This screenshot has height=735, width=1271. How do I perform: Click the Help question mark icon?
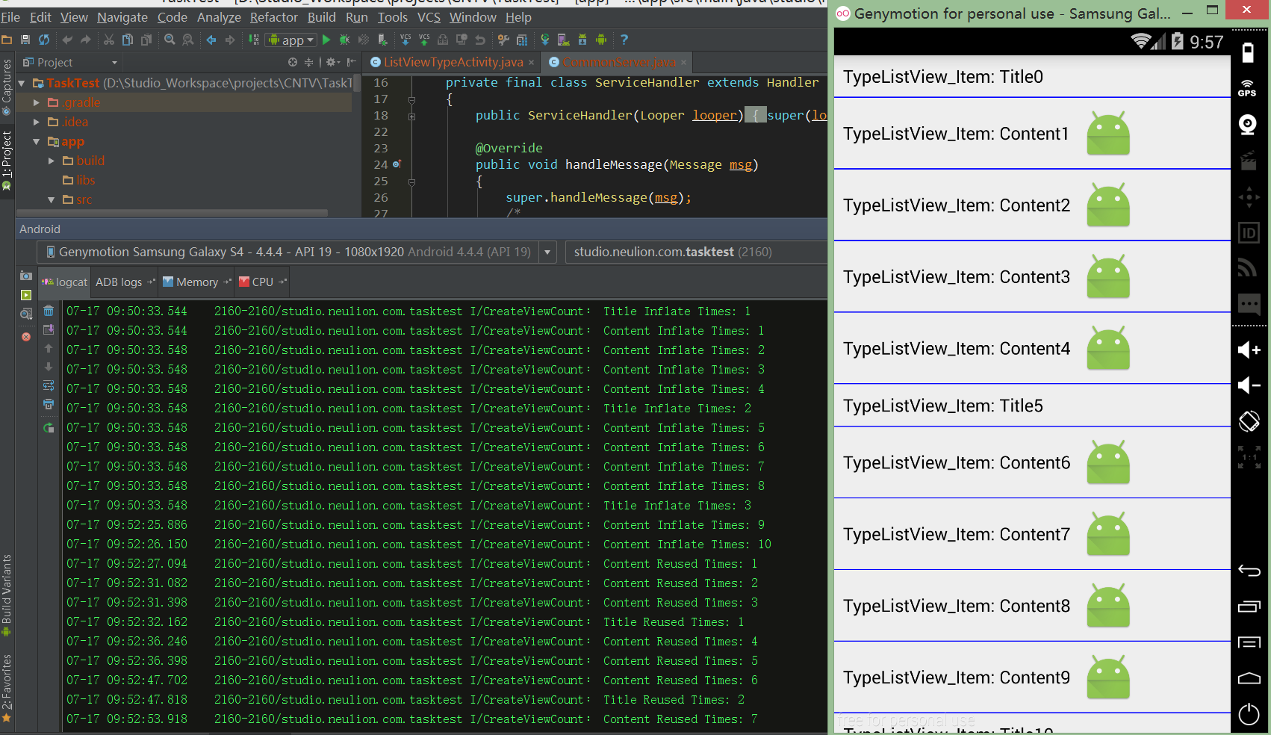[x=624, y=40]
